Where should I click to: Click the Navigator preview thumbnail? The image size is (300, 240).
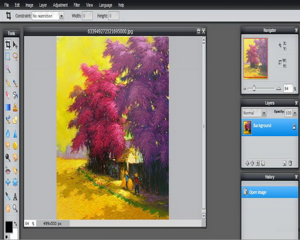tap(256, 58)
